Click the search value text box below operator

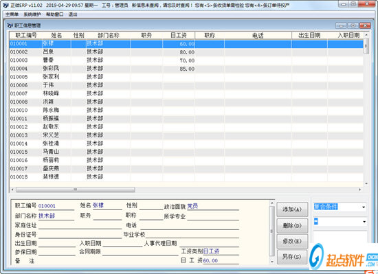pos(340,236)
